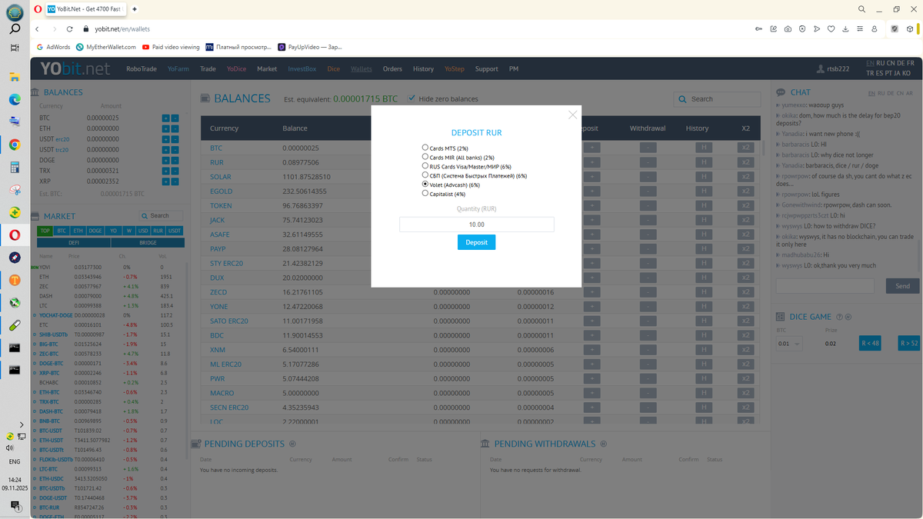This screenshot has height=519, width=923.
Task: Select the USDT market tab
Action: pos(175,231)
